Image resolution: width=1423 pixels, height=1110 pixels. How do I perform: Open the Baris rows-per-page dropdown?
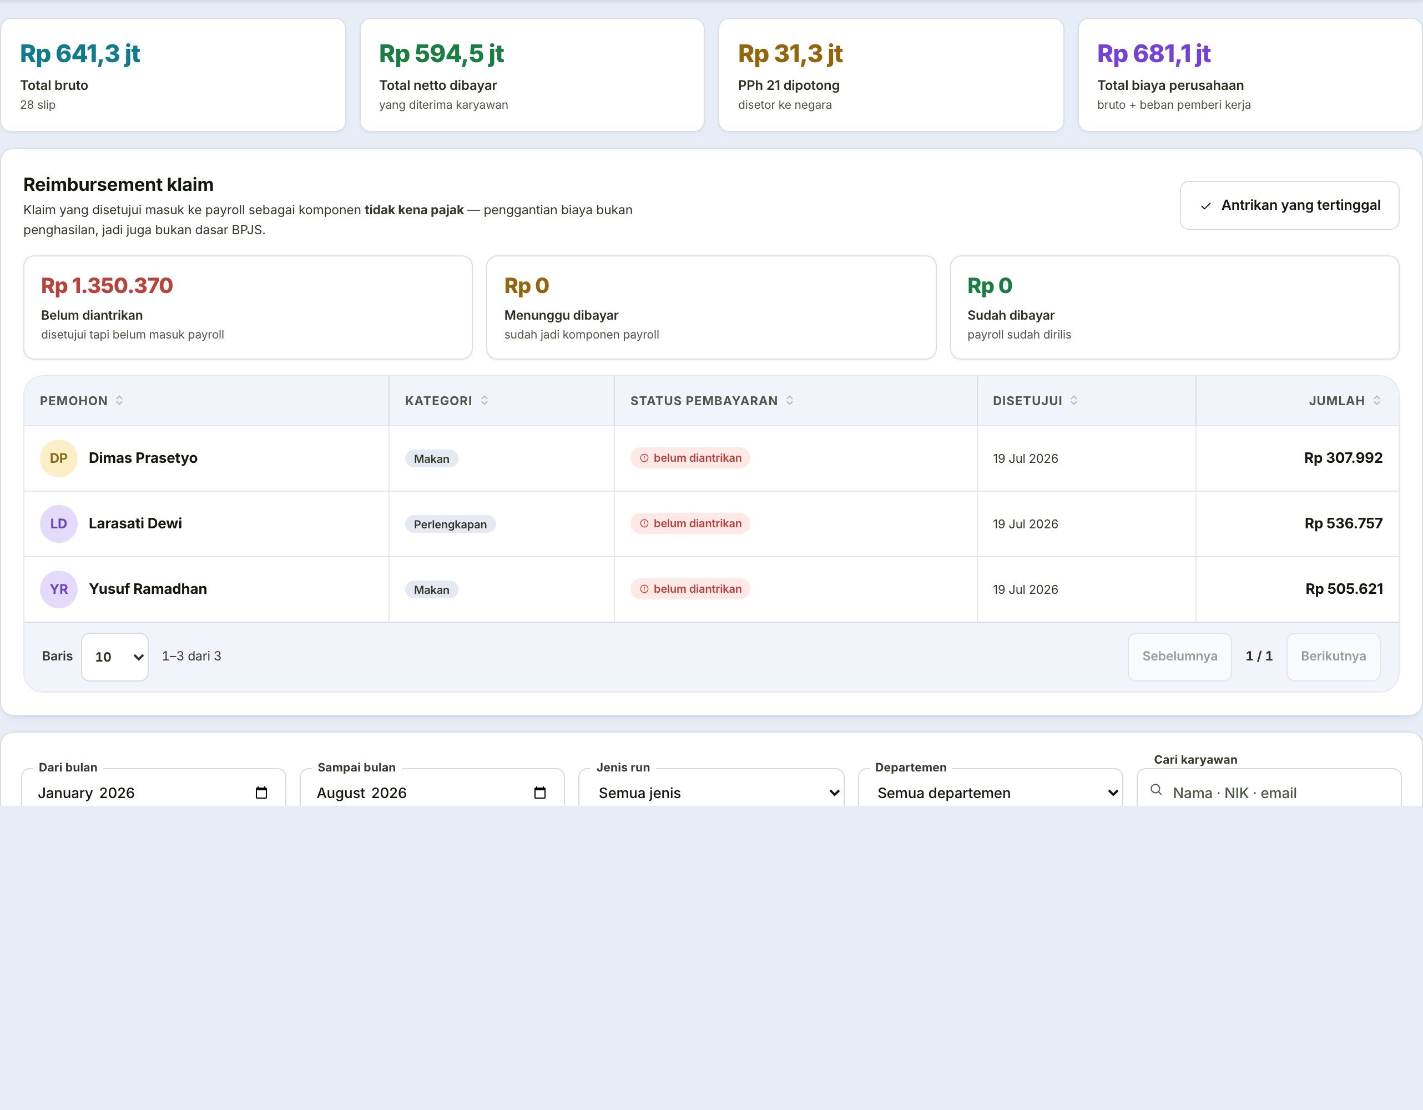115,657
